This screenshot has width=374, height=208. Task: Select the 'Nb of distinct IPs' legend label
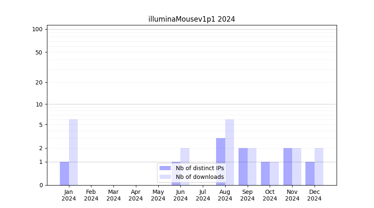tap(199, 168)
